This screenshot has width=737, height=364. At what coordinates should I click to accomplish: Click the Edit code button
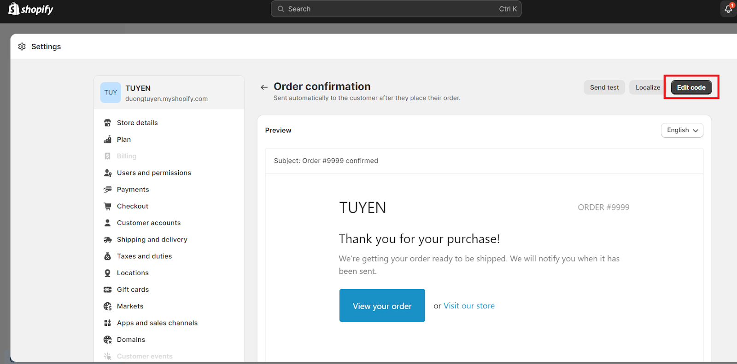coord(690,87)
